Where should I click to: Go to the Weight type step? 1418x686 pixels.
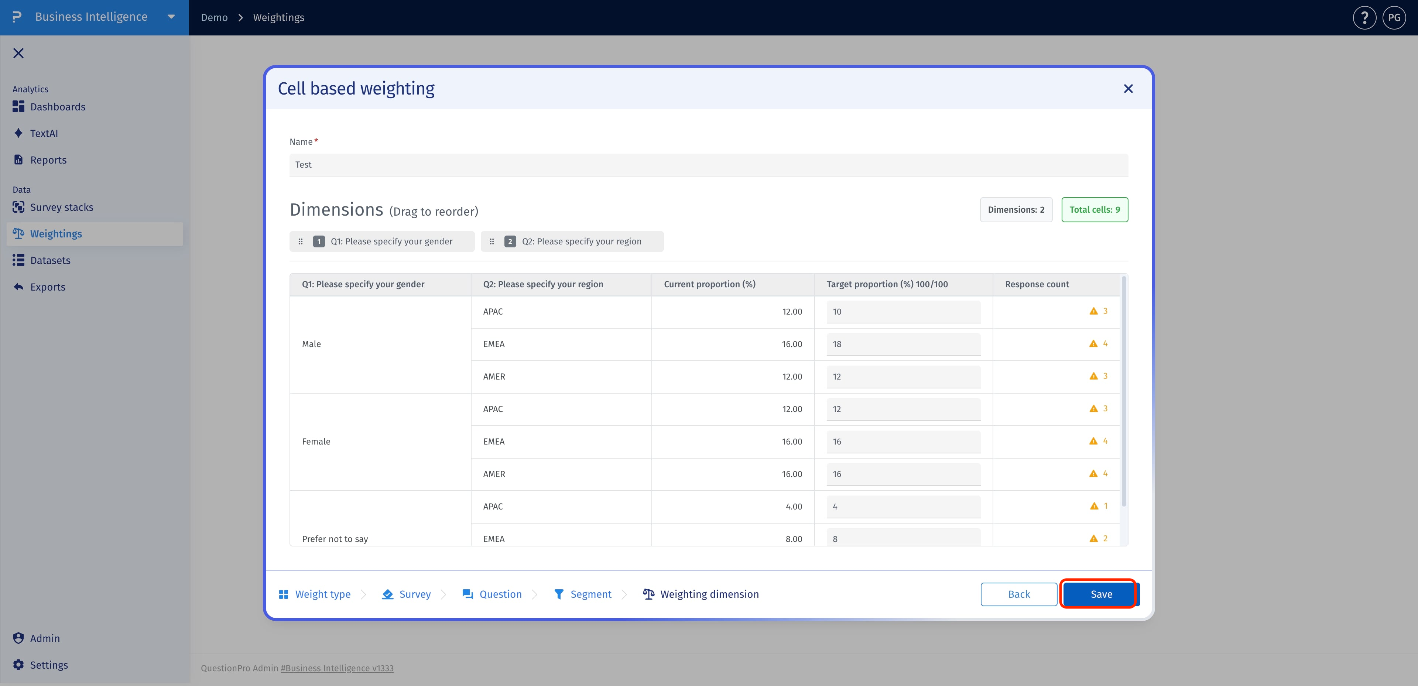[x=314, y=594]
